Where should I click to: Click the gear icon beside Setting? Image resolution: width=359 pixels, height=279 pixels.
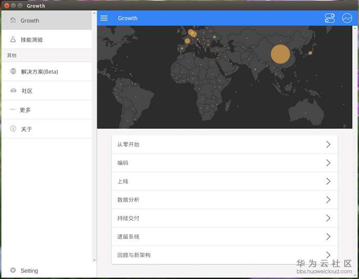coord(13,270)
